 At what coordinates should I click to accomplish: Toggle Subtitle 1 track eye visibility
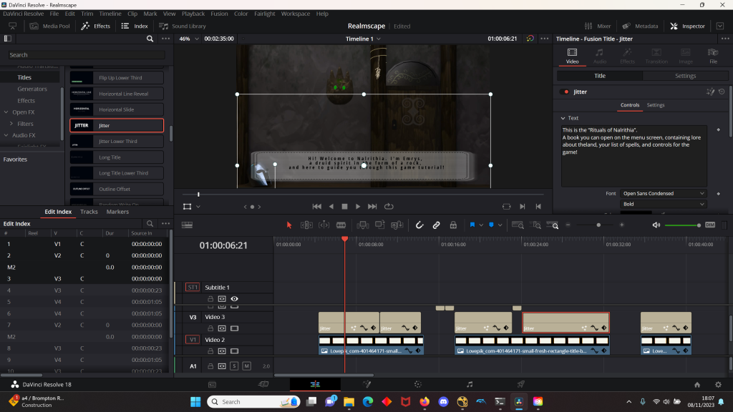pos(234,299)
